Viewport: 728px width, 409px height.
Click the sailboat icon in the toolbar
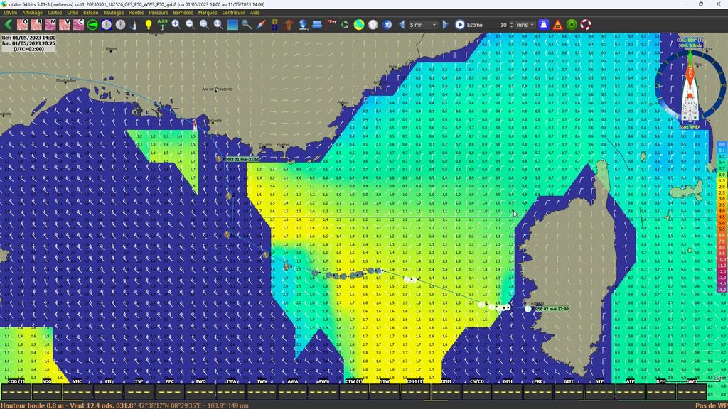click(134, 25)
